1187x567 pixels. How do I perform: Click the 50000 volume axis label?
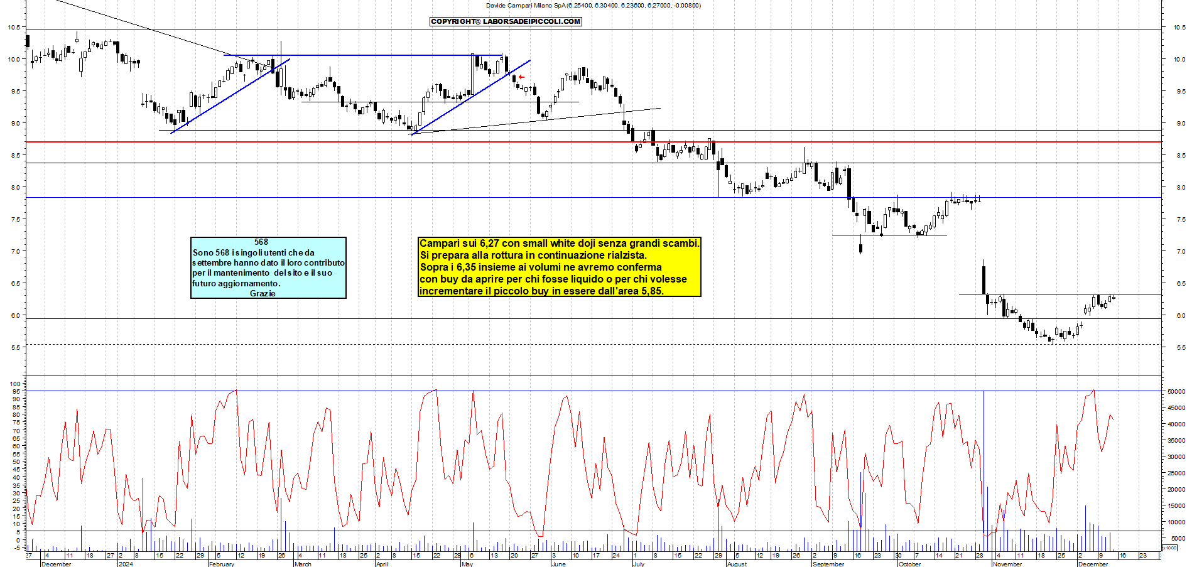tap(1176, 391)
